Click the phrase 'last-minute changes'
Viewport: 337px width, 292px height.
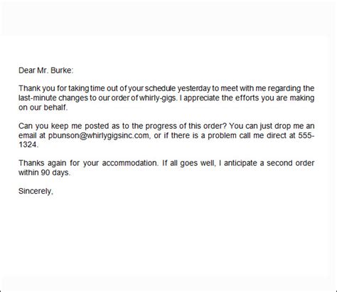(x=53, y=98)
